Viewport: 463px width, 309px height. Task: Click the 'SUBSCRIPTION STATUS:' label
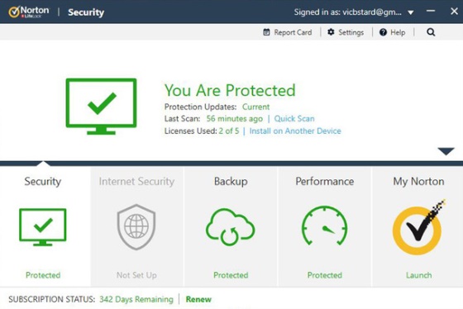[x=51, y=299]
